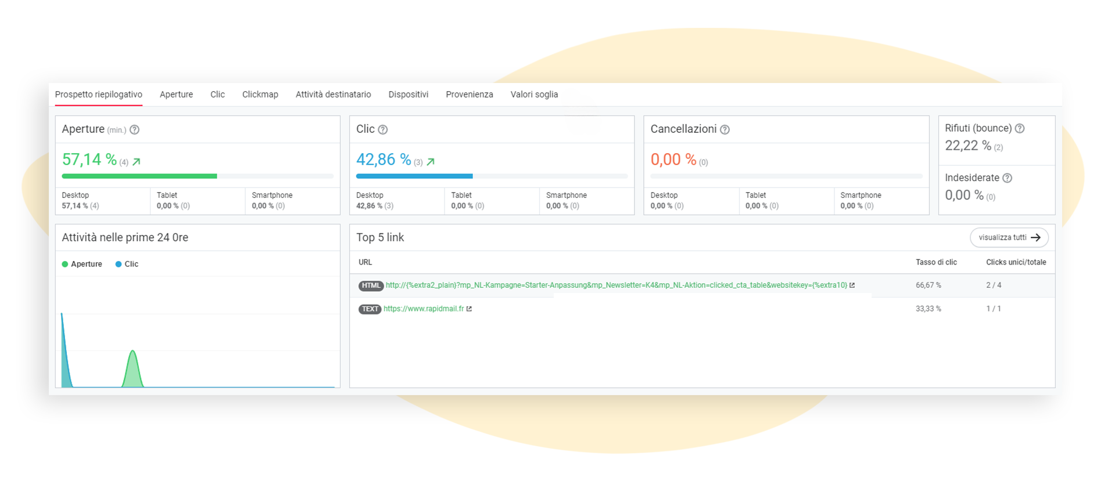Click help icon next to Rifiuti (bounce)
1104x481 pixels.
(1019, 129)
